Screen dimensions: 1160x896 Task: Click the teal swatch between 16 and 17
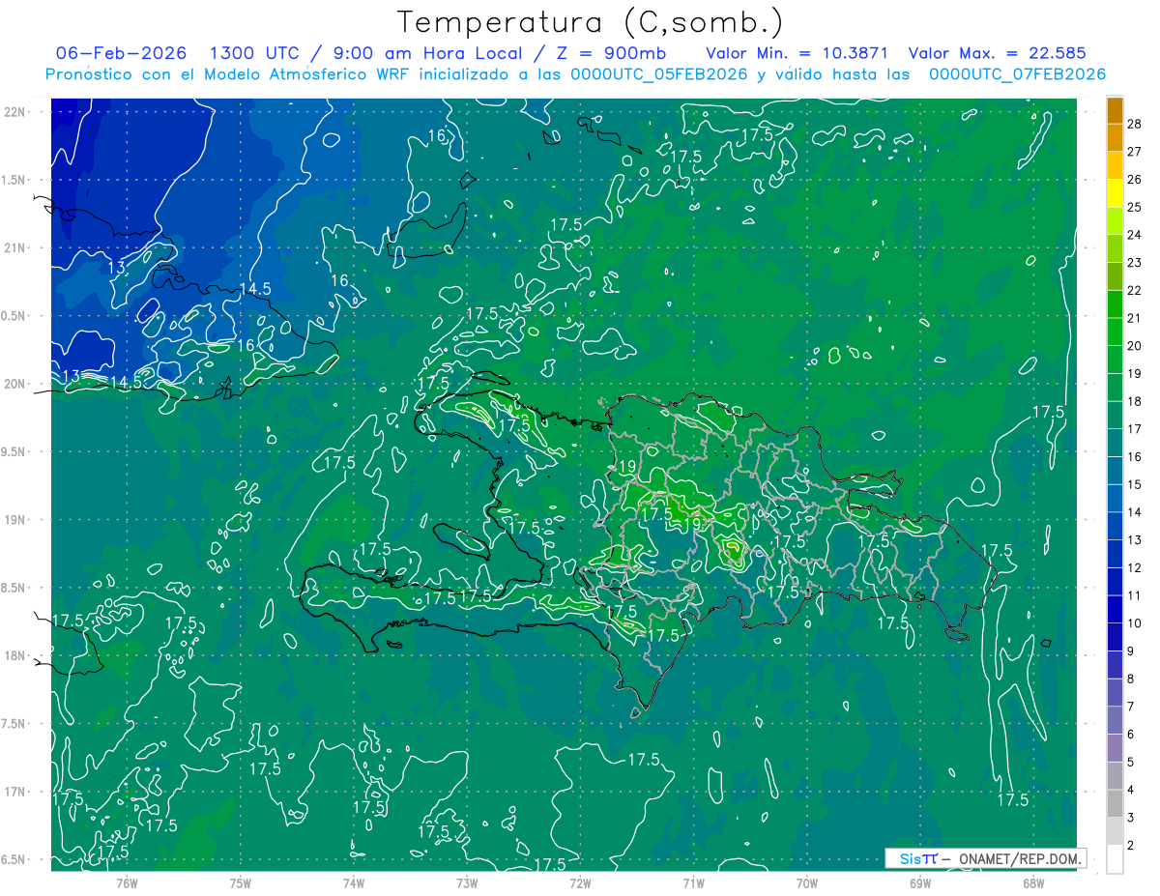point(1115,443)
